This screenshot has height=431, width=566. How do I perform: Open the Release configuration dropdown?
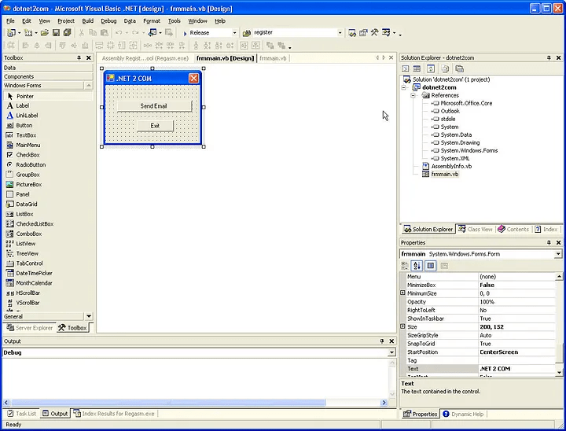coord(234,33)
